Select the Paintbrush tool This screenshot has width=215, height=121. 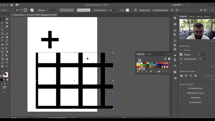[x=7, y=34]
